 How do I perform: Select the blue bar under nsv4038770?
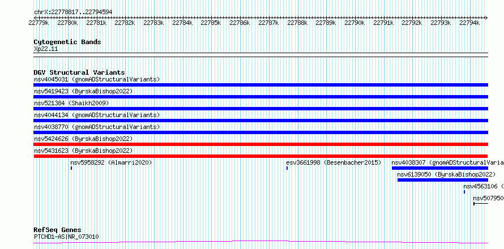[x=260, y=132]
